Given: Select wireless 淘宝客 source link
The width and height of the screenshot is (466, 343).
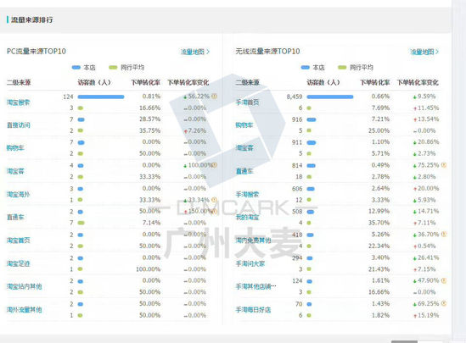Looking at the screenshot, I should point(244,147).
